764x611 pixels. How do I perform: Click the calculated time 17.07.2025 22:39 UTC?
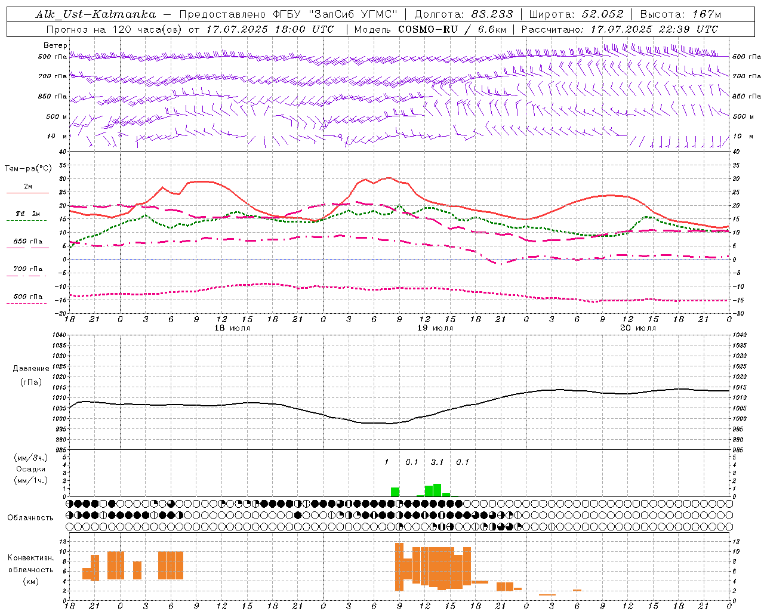click(x=654, y=29)
